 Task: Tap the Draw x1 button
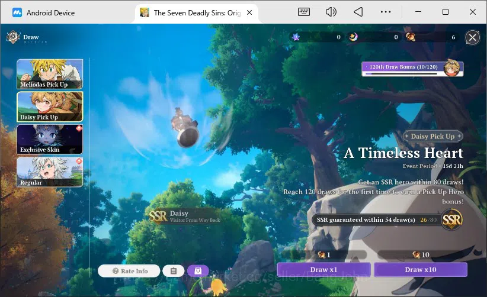click(323, 270)
